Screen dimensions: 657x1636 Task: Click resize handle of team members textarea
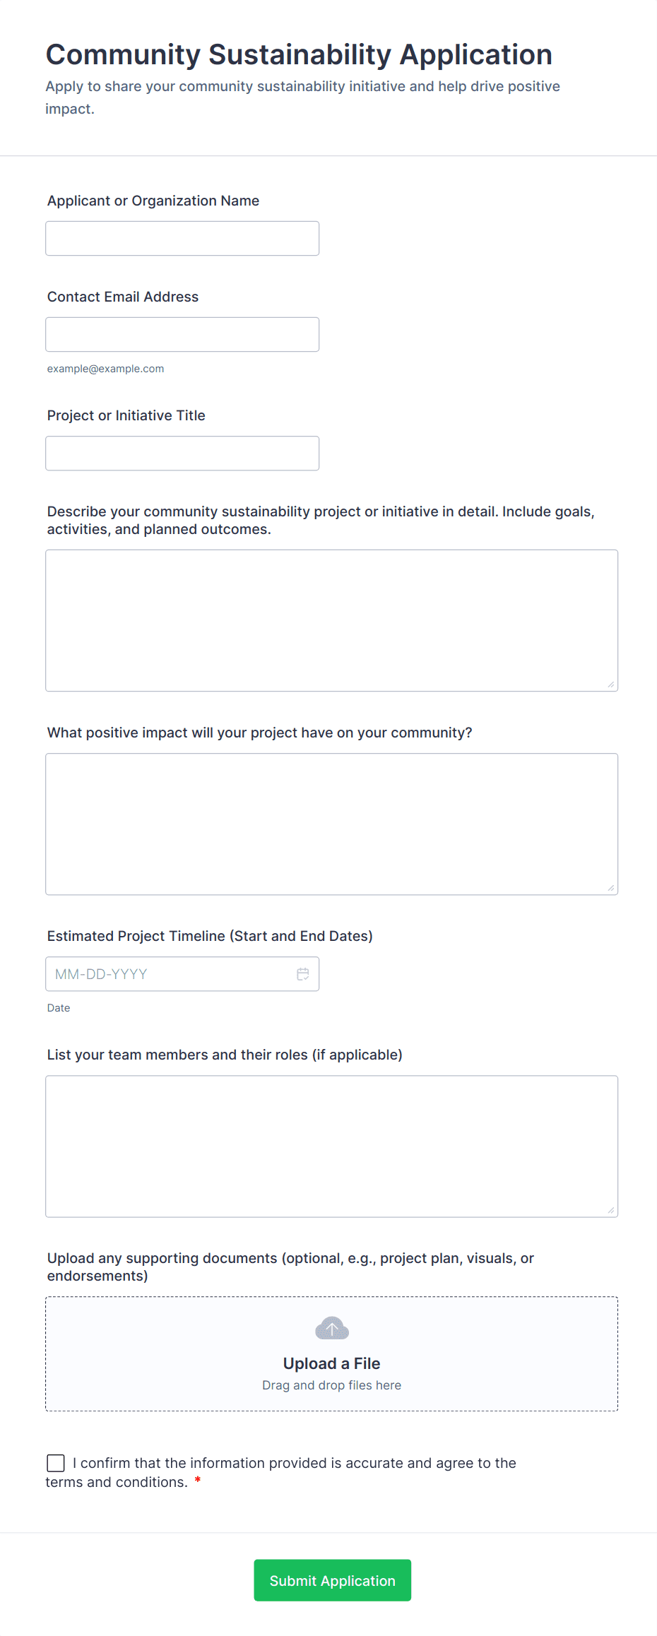[x=611, y=1210]
